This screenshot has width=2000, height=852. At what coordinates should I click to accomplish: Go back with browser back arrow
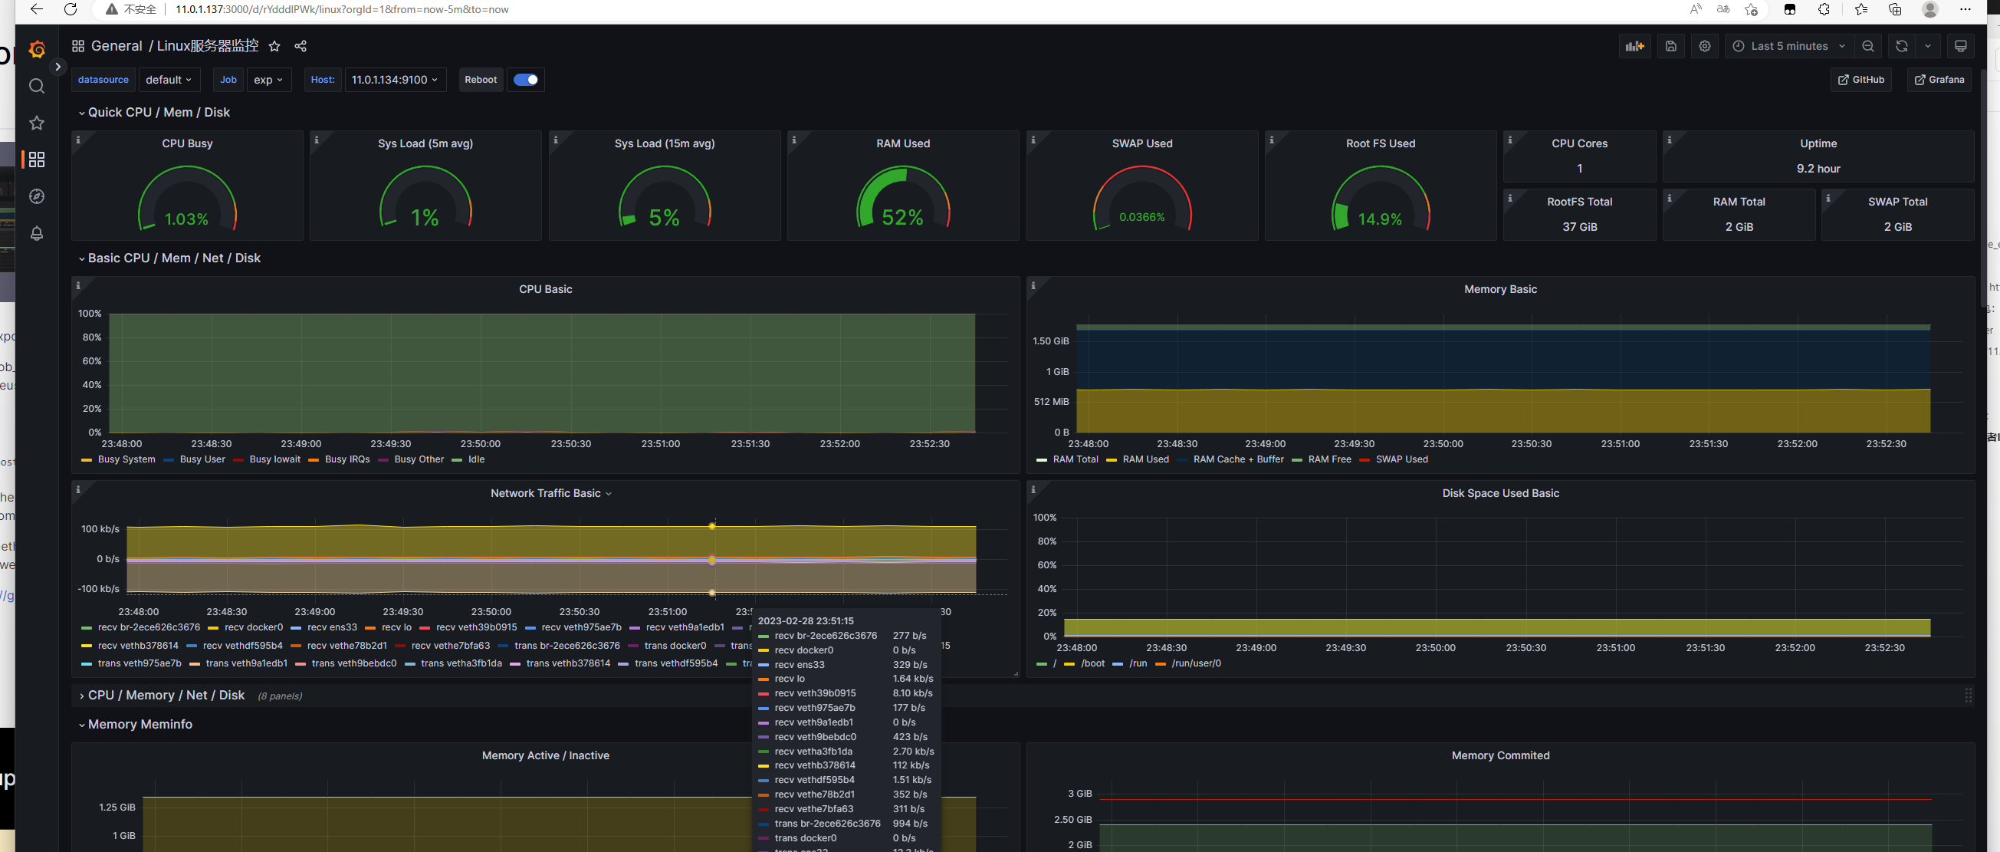[37, 9]
